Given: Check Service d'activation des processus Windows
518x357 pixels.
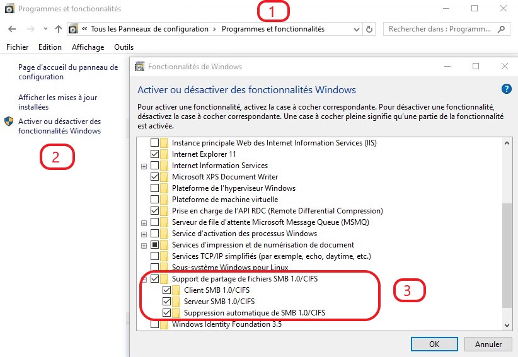Looking at the screenshot, I should tap(154, 234).
